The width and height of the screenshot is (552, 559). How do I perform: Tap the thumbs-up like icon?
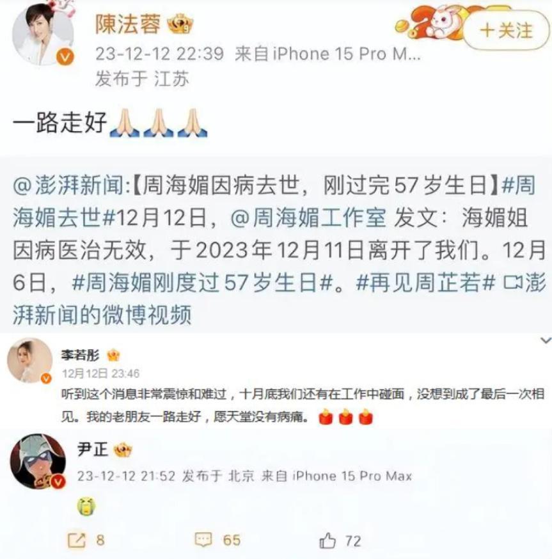point(327,540)
